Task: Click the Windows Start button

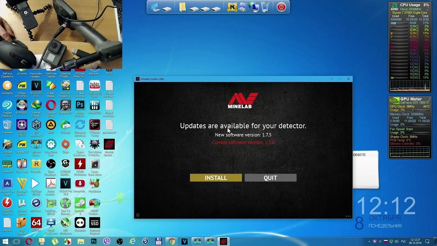Action: 6,242
